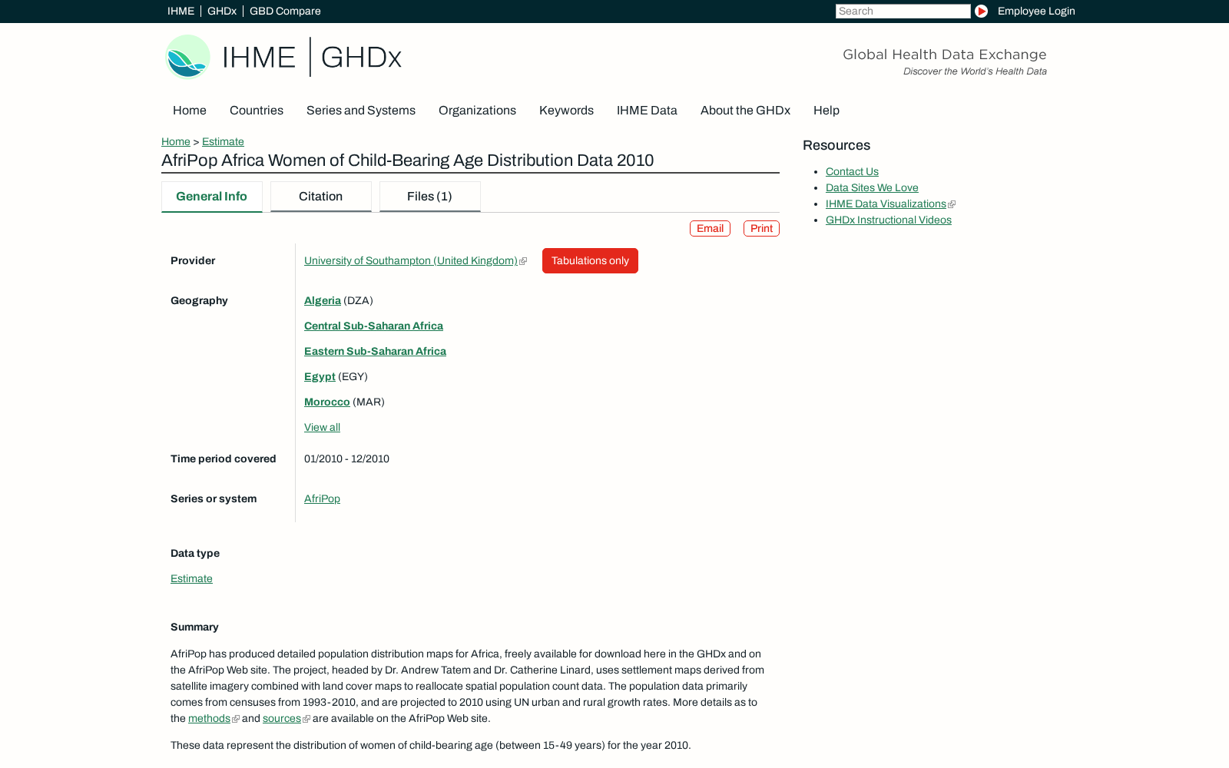Click the page title AfriPop Africa Women

[x=407, y=161]
